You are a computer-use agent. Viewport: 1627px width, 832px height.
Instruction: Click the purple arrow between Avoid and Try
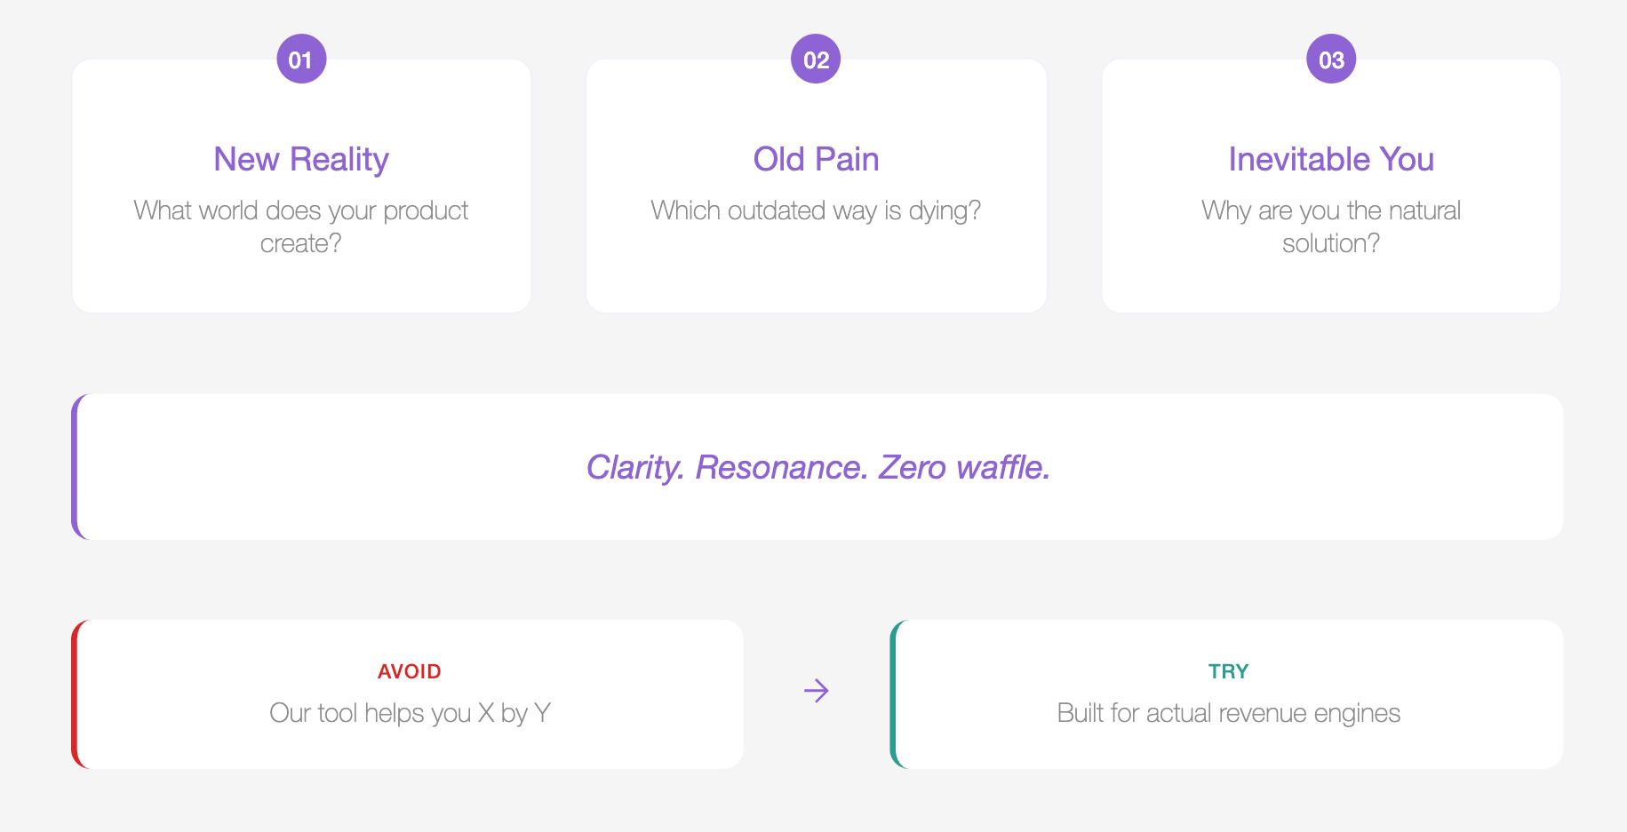(816, 691)
